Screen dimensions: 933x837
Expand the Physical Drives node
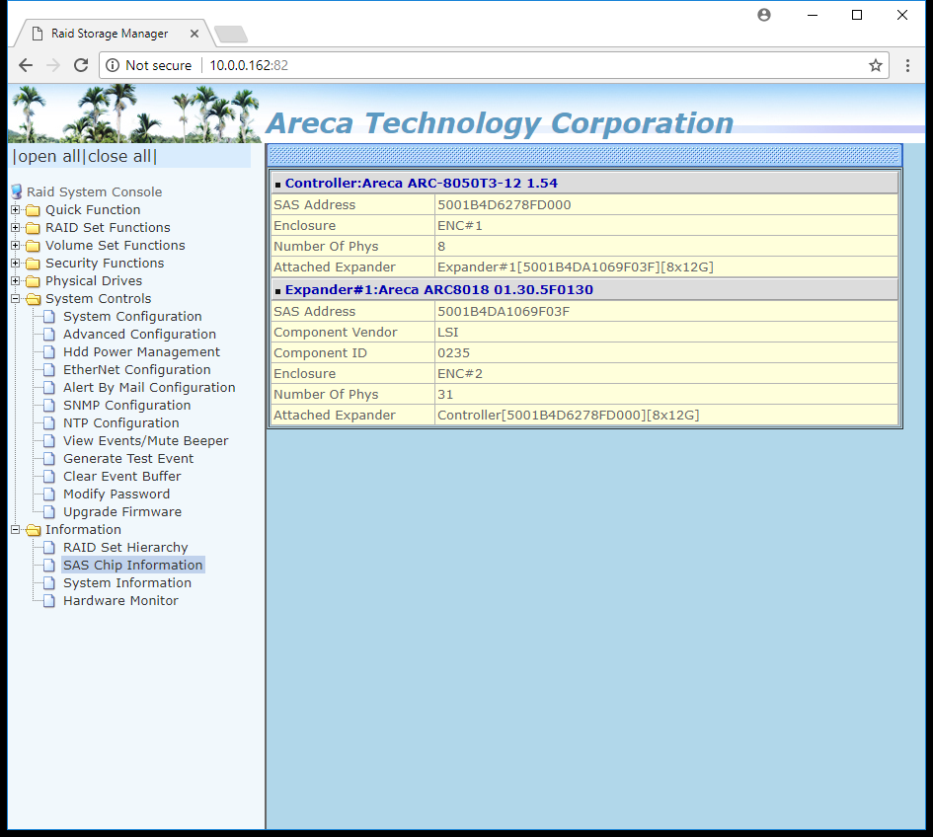tap(16, 280)
